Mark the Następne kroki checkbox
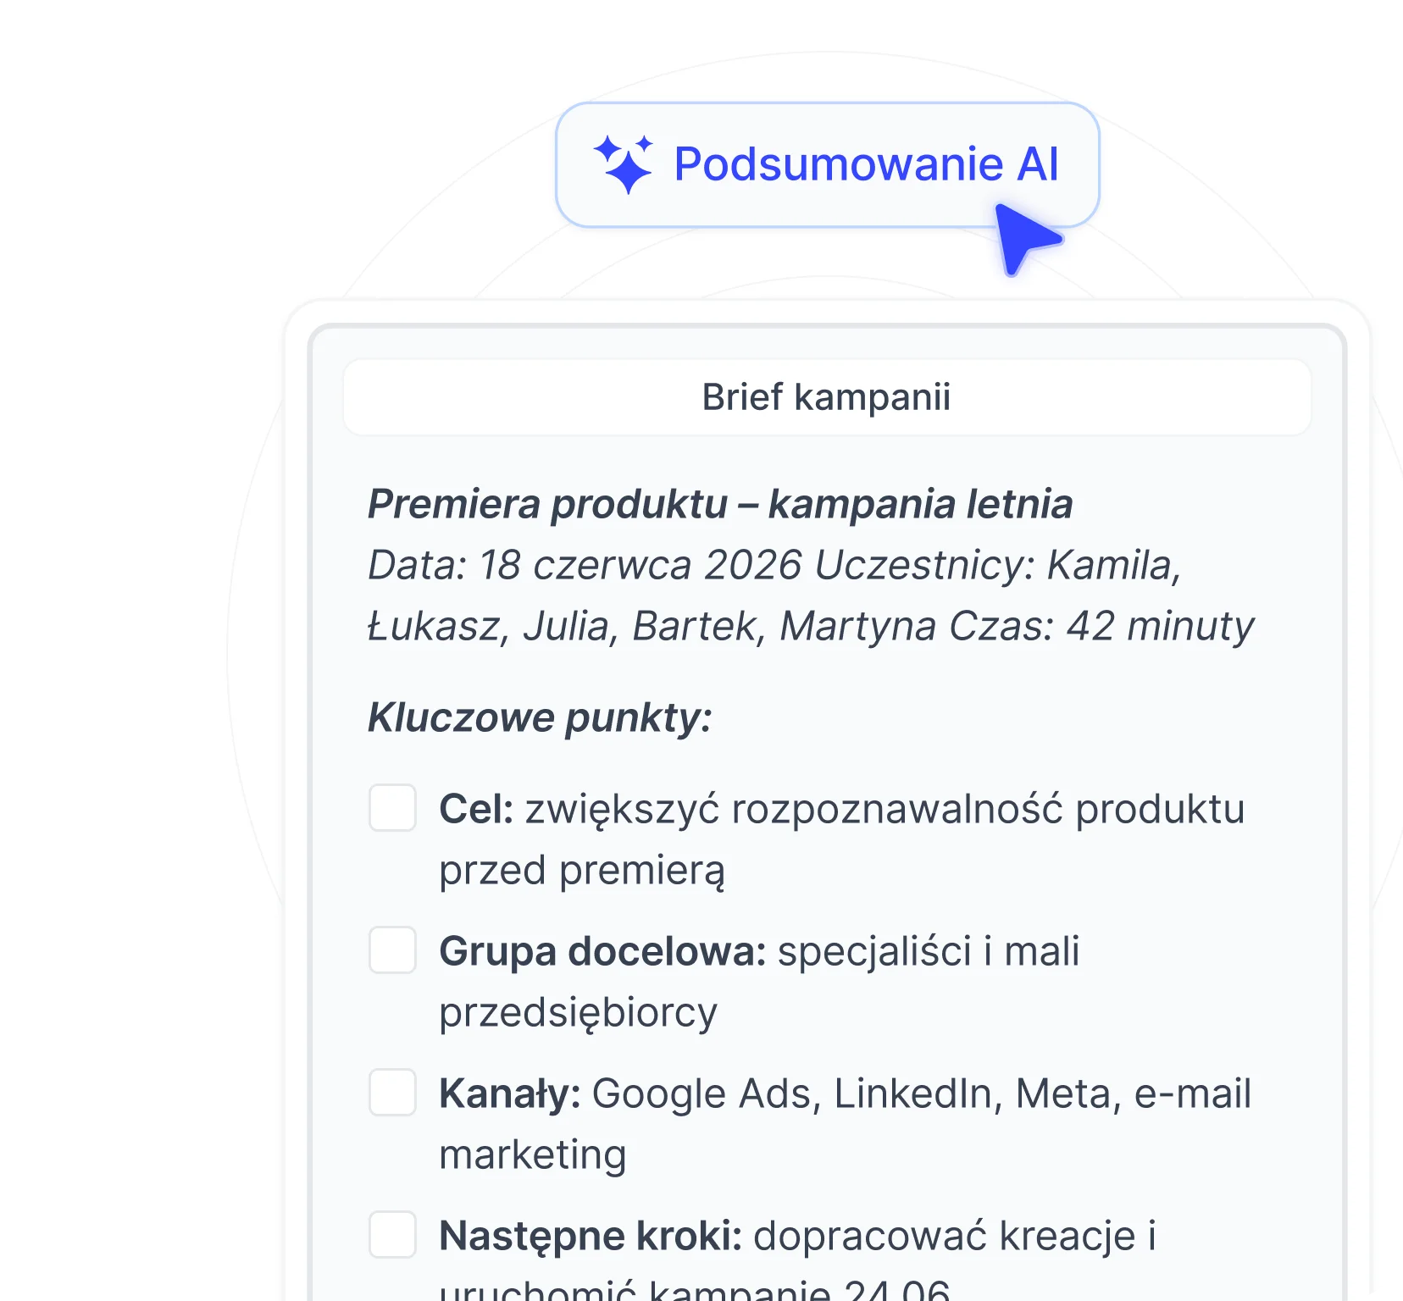Screen dimensions: 1403x1301 pos(392,1235)
